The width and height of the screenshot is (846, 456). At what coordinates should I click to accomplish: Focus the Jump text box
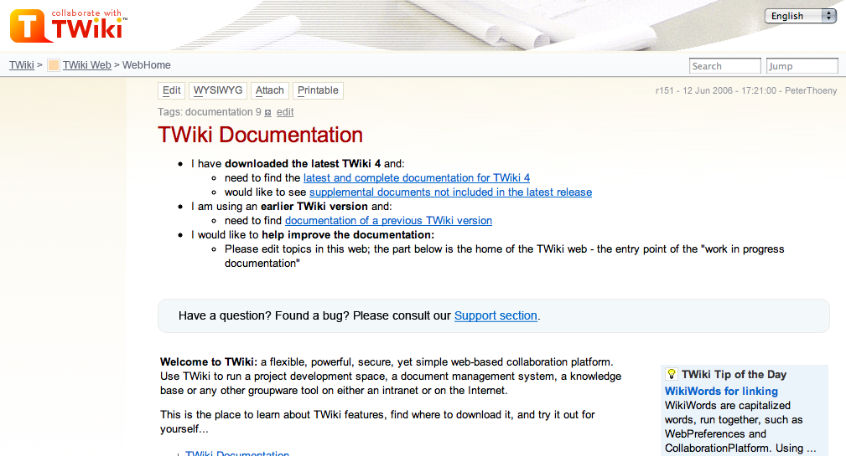802,66
